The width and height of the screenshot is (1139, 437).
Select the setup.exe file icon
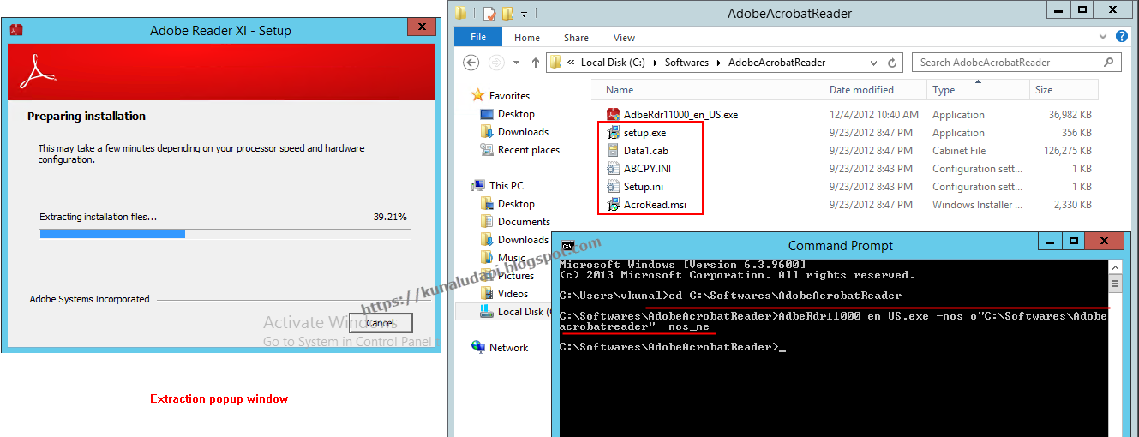click(x=613, y=133)
